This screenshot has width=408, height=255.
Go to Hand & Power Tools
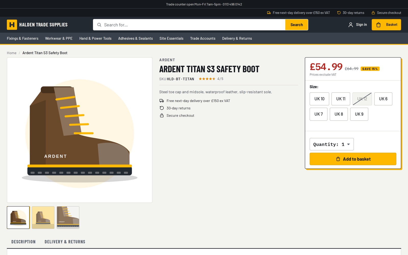95,39
